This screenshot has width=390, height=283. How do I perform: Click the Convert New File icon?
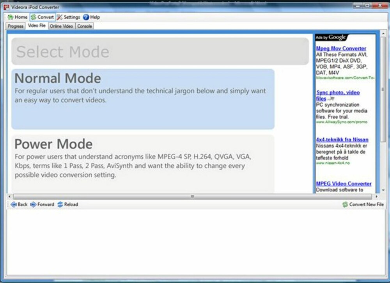tap(345, 204)
